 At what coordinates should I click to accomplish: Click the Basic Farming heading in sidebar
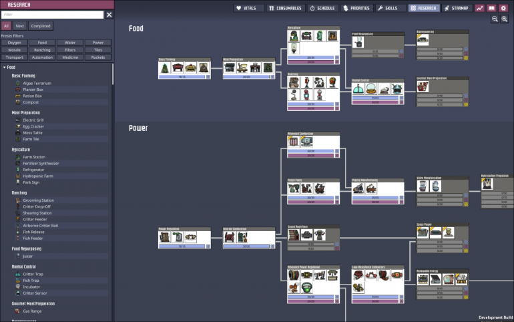[23, 75]
